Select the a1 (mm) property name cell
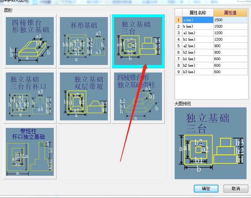Viewport: 251px width, 198px height. tap(198, 33)
